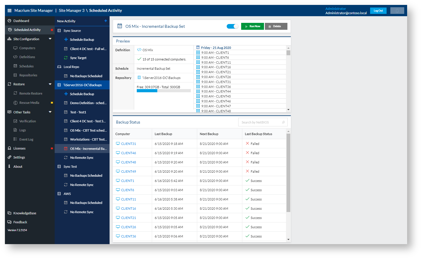Click the Scheduled Activity clock icon

[x=10, y=30]
